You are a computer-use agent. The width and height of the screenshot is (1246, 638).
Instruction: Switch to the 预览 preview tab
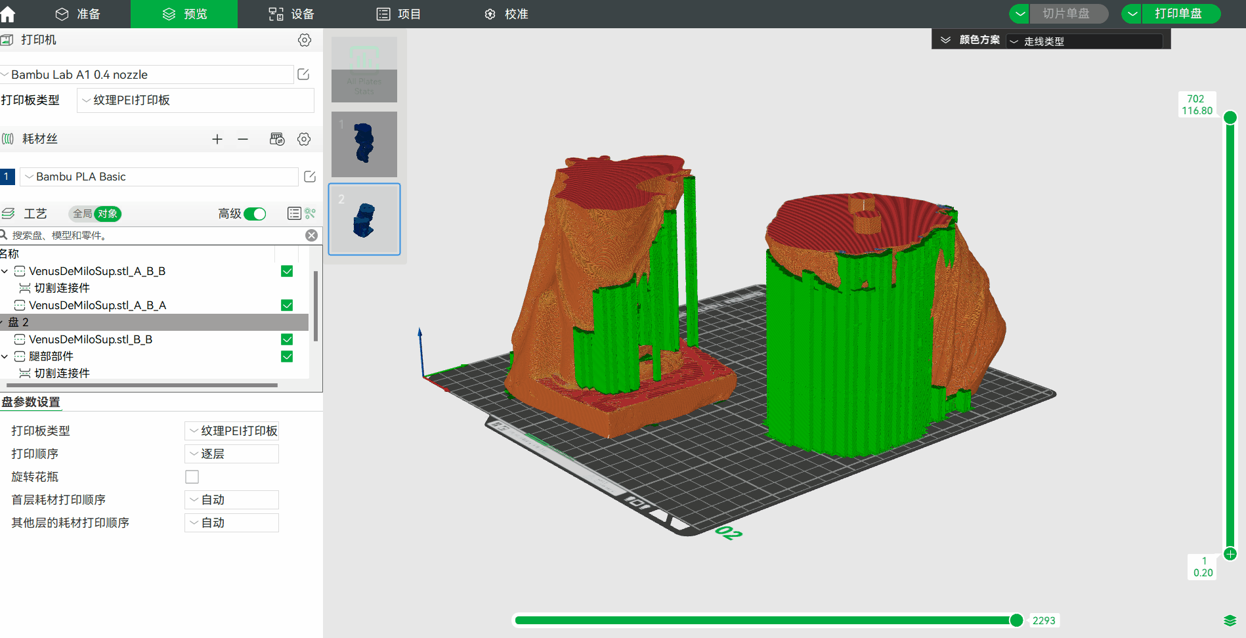pos(184,14)
